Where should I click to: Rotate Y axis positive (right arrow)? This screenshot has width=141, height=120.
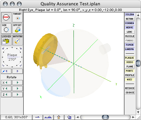[x=18, y=89]
